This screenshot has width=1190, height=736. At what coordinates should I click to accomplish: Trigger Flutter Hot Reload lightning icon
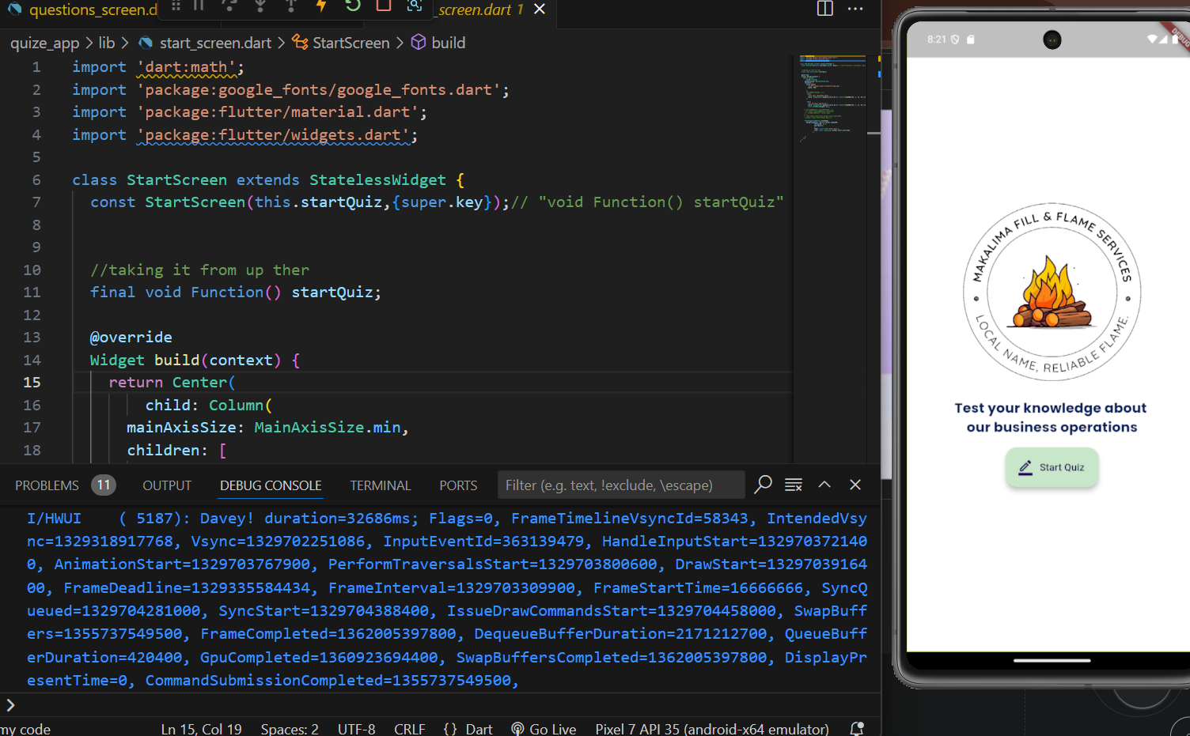click(321, 5)
